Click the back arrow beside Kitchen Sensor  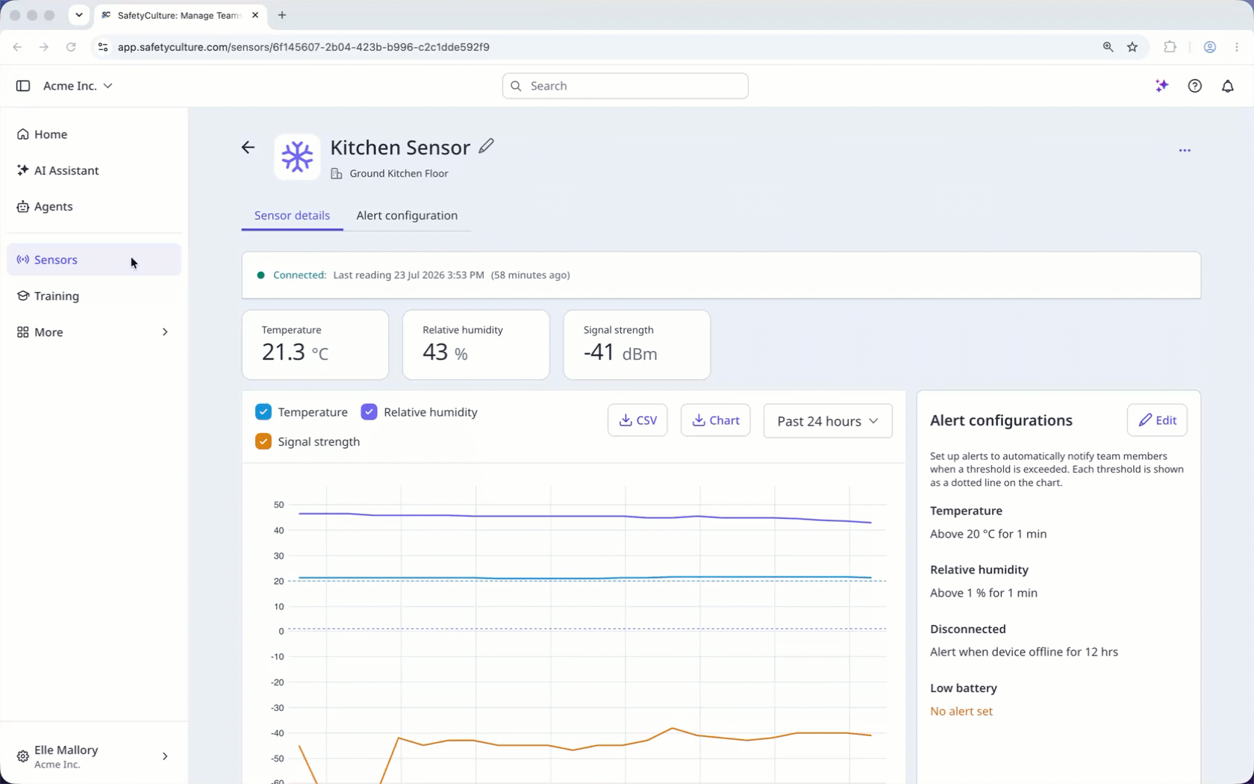(248, 148)
